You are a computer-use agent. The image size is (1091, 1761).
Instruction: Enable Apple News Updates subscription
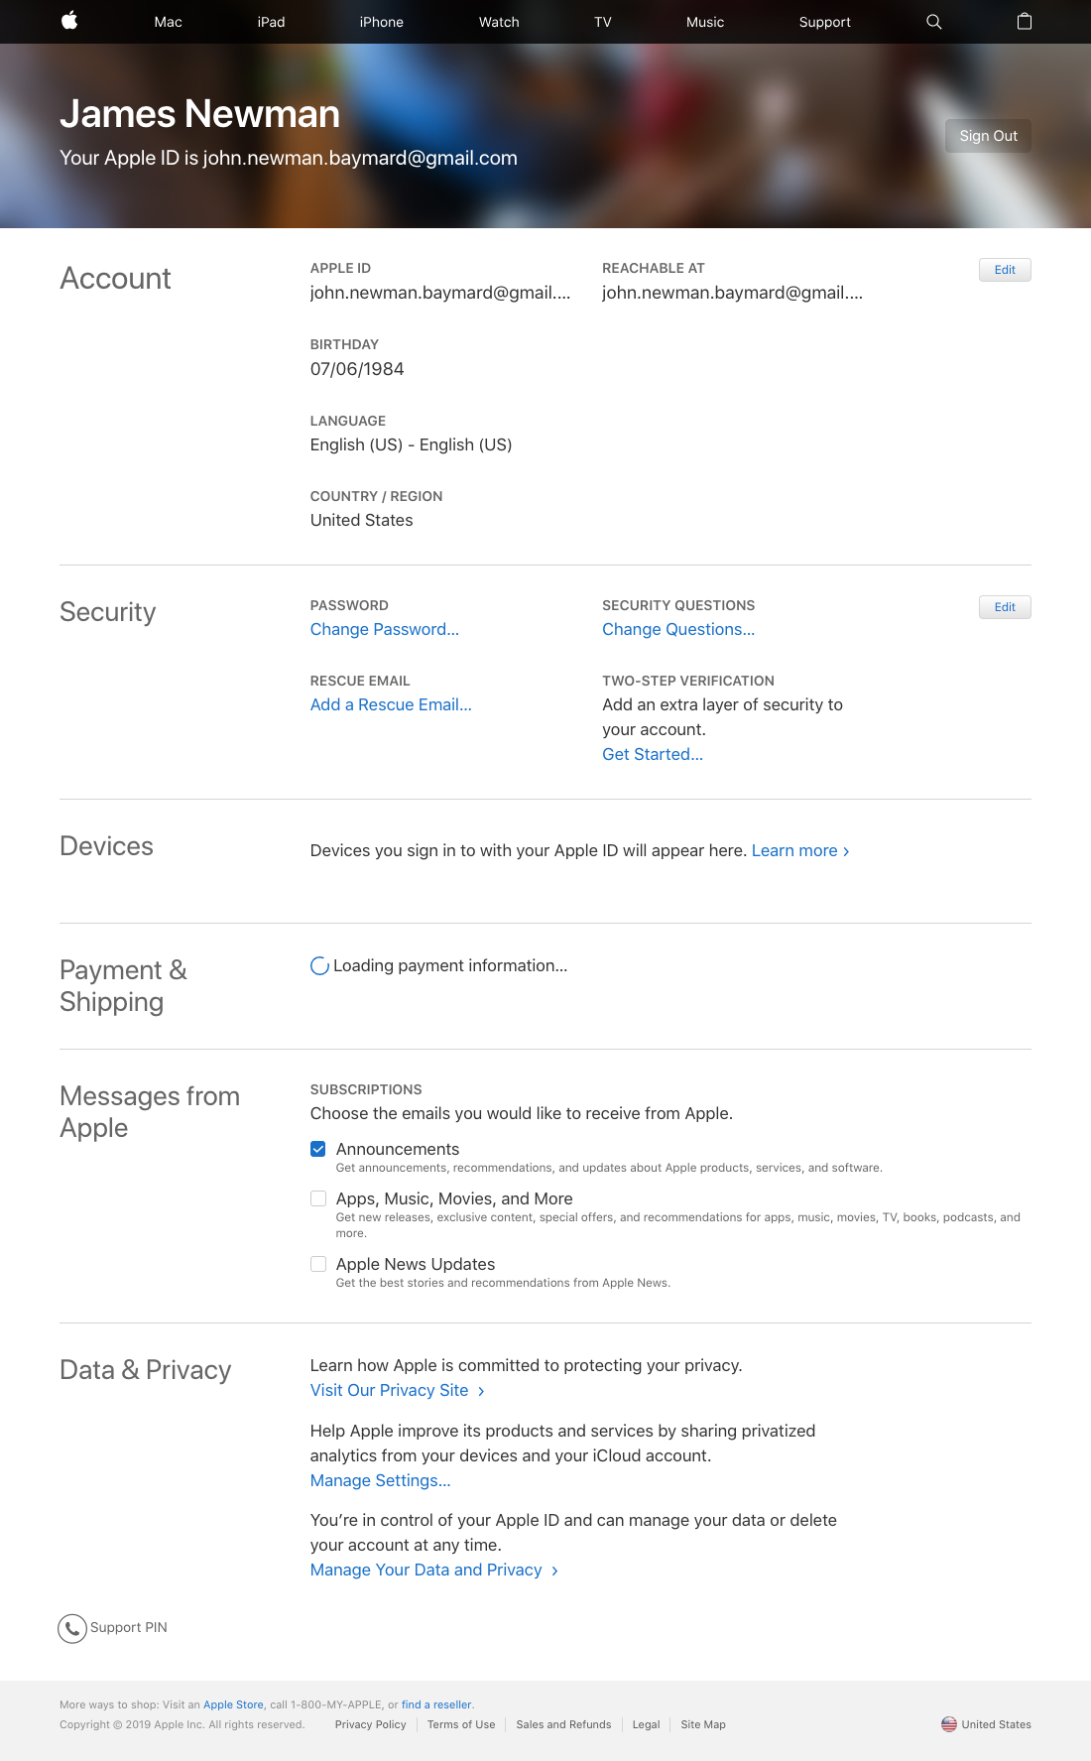point(318,1264)
